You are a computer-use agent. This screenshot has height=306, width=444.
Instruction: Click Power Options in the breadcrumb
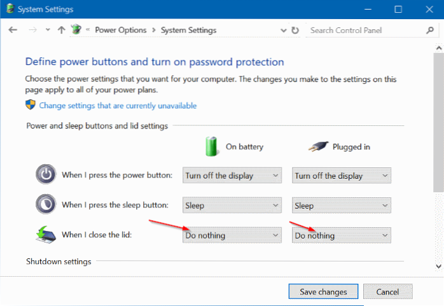(121, 30)
